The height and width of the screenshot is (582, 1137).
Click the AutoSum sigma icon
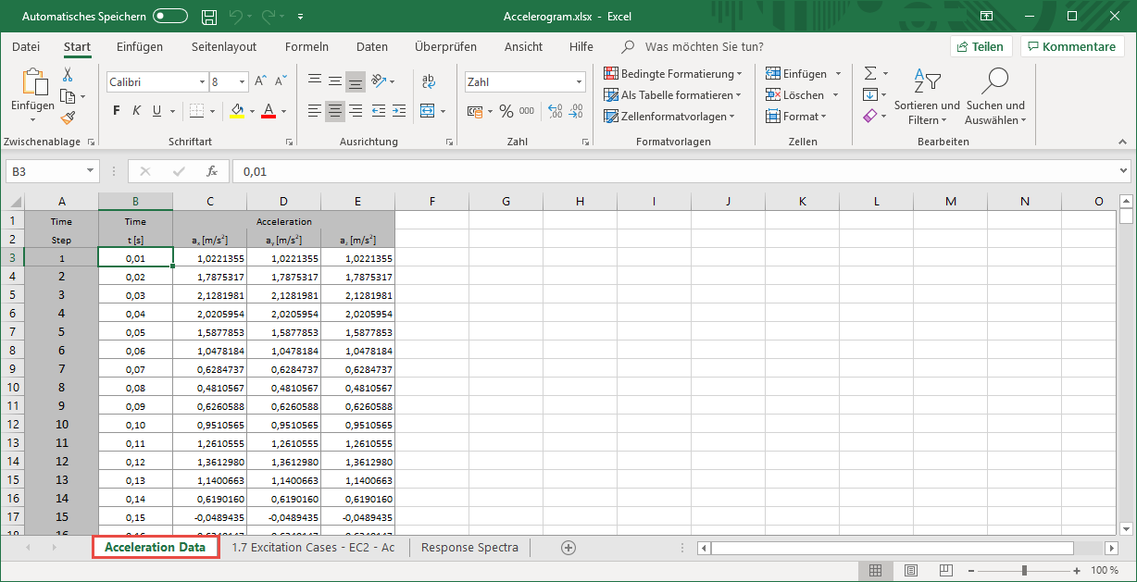[868, 73]
